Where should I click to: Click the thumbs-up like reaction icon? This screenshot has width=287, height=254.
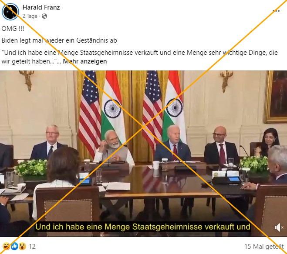pos(14,246)
